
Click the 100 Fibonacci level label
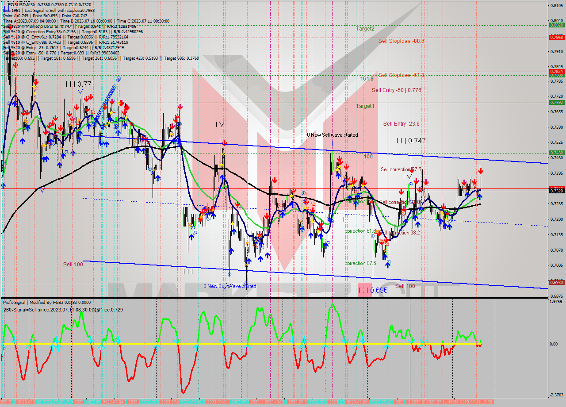pyautogui.click(x=368, y=157)
